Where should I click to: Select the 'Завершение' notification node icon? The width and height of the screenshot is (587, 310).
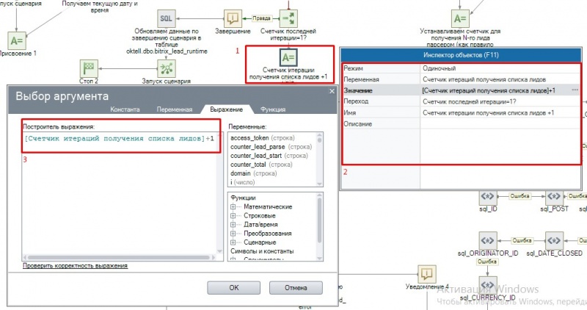[233, 18]
